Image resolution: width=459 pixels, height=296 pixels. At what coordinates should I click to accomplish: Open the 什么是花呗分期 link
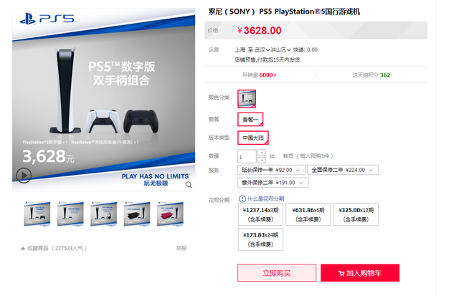pyautogui.click(x=265, y=199)
